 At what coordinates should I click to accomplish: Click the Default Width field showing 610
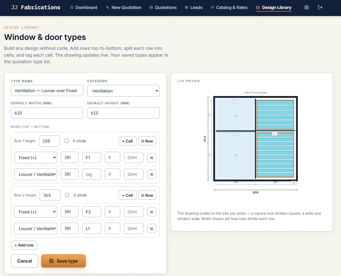tap(47, 113)
